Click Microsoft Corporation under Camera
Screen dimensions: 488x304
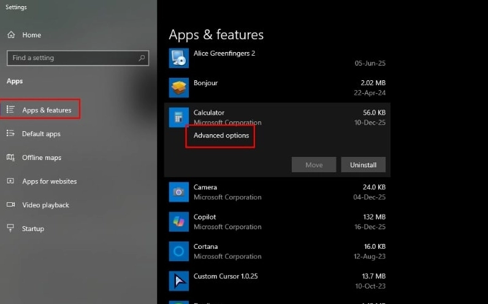click(x=227, y=197)
